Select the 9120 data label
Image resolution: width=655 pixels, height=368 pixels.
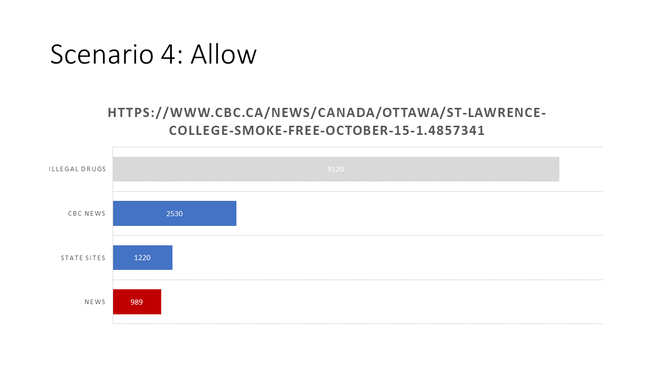click(x=336, y=169)
